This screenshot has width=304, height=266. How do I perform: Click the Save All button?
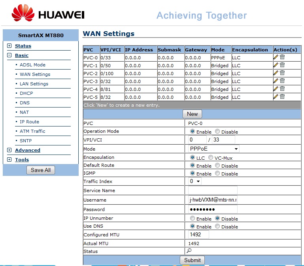click(x=41, y=170)
